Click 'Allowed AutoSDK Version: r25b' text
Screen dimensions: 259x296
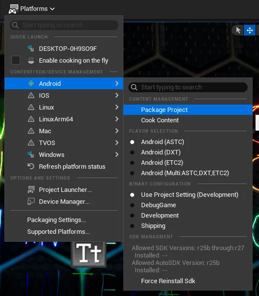[176, 263]
